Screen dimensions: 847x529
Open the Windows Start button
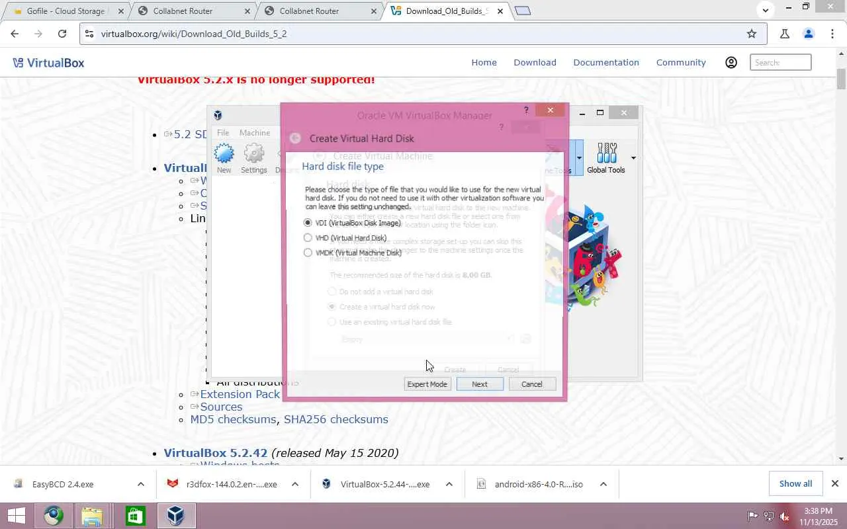(x=16, y=516)
